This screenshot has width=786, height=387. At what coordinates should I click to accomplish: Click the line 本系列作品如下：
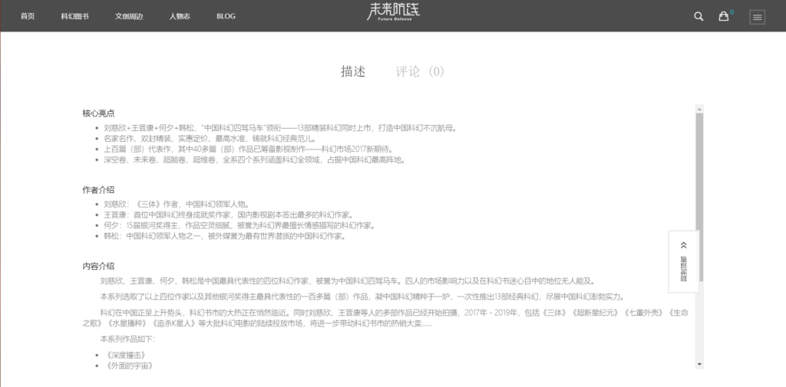click(128, 339)
